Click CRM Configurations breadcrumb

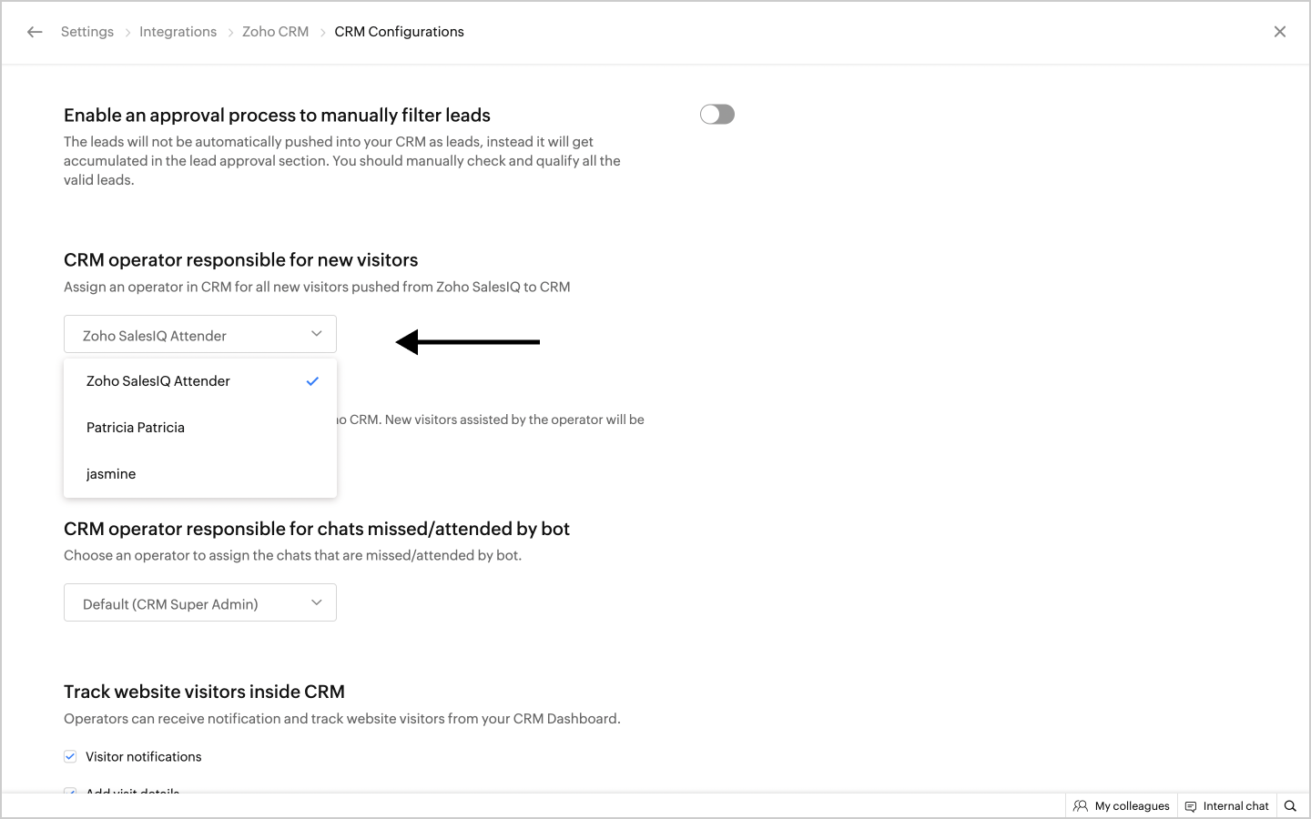400,32
